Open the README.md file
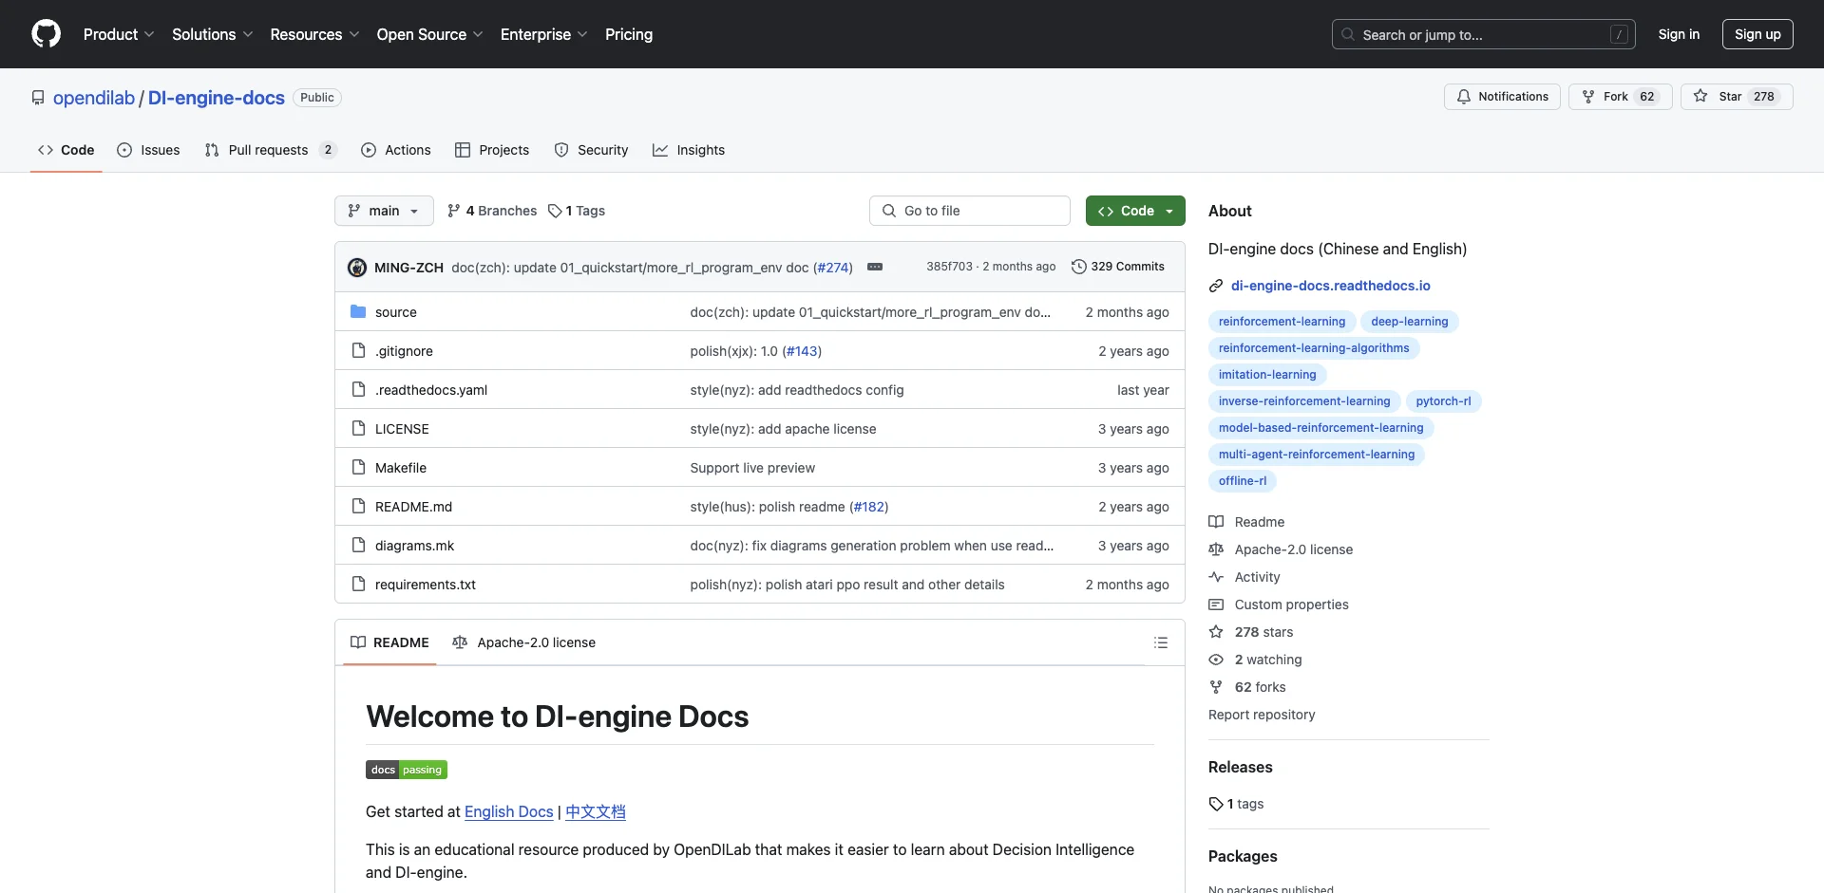Screen dimensions: 1824x893 pos(413,507)
